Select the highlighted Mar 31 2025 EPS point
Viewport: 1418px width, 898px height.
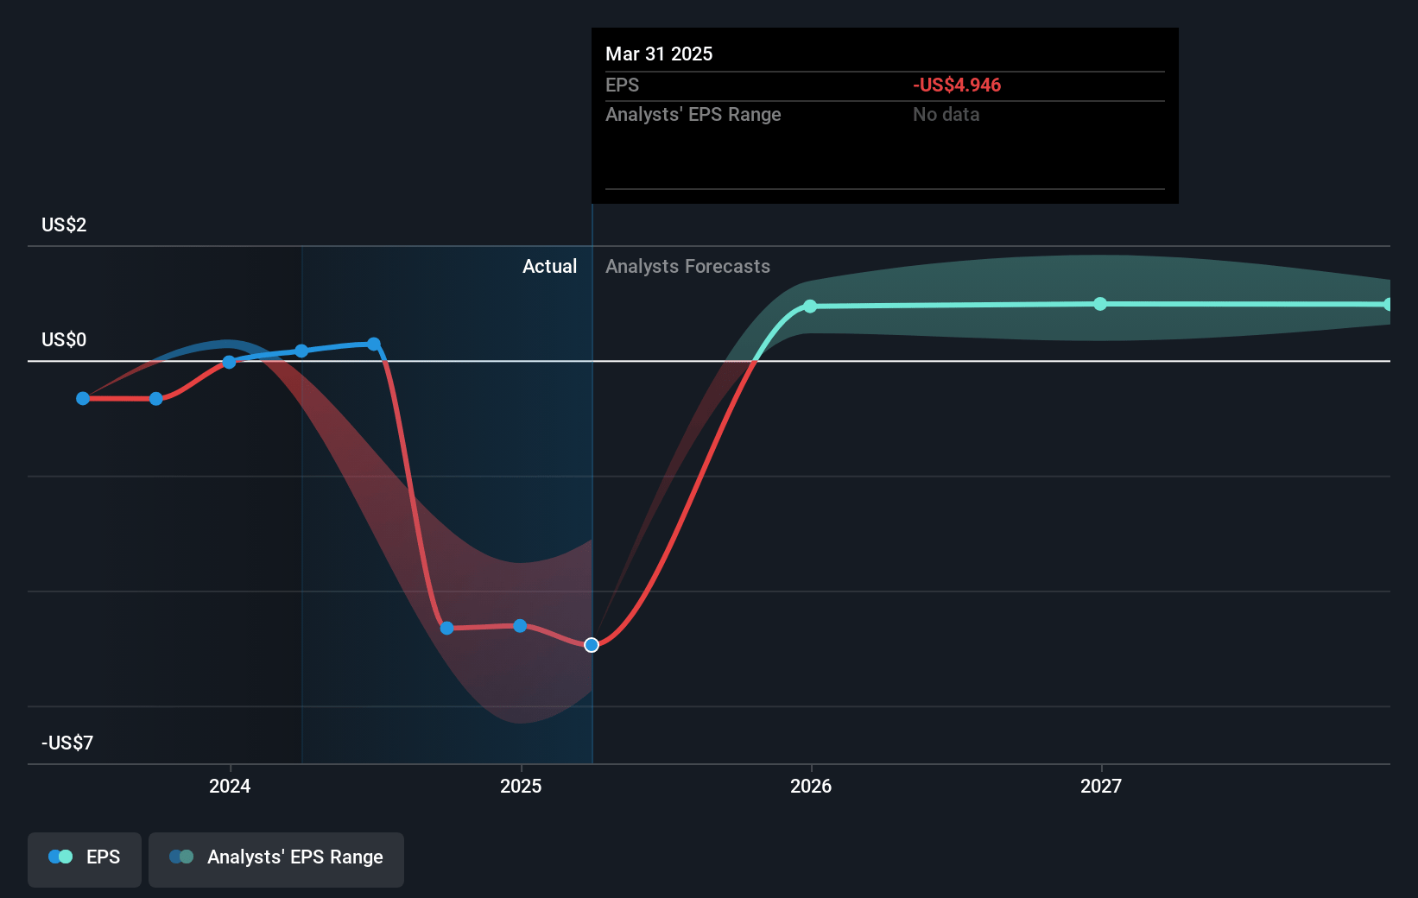click(x=592, y=645)
